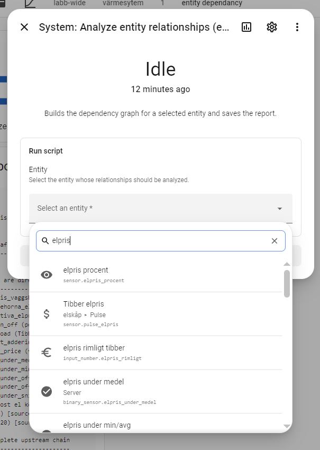The image size is (320, 450).
Task: Click the down arrow of the list scrollbar
Action: click(287, 427)
